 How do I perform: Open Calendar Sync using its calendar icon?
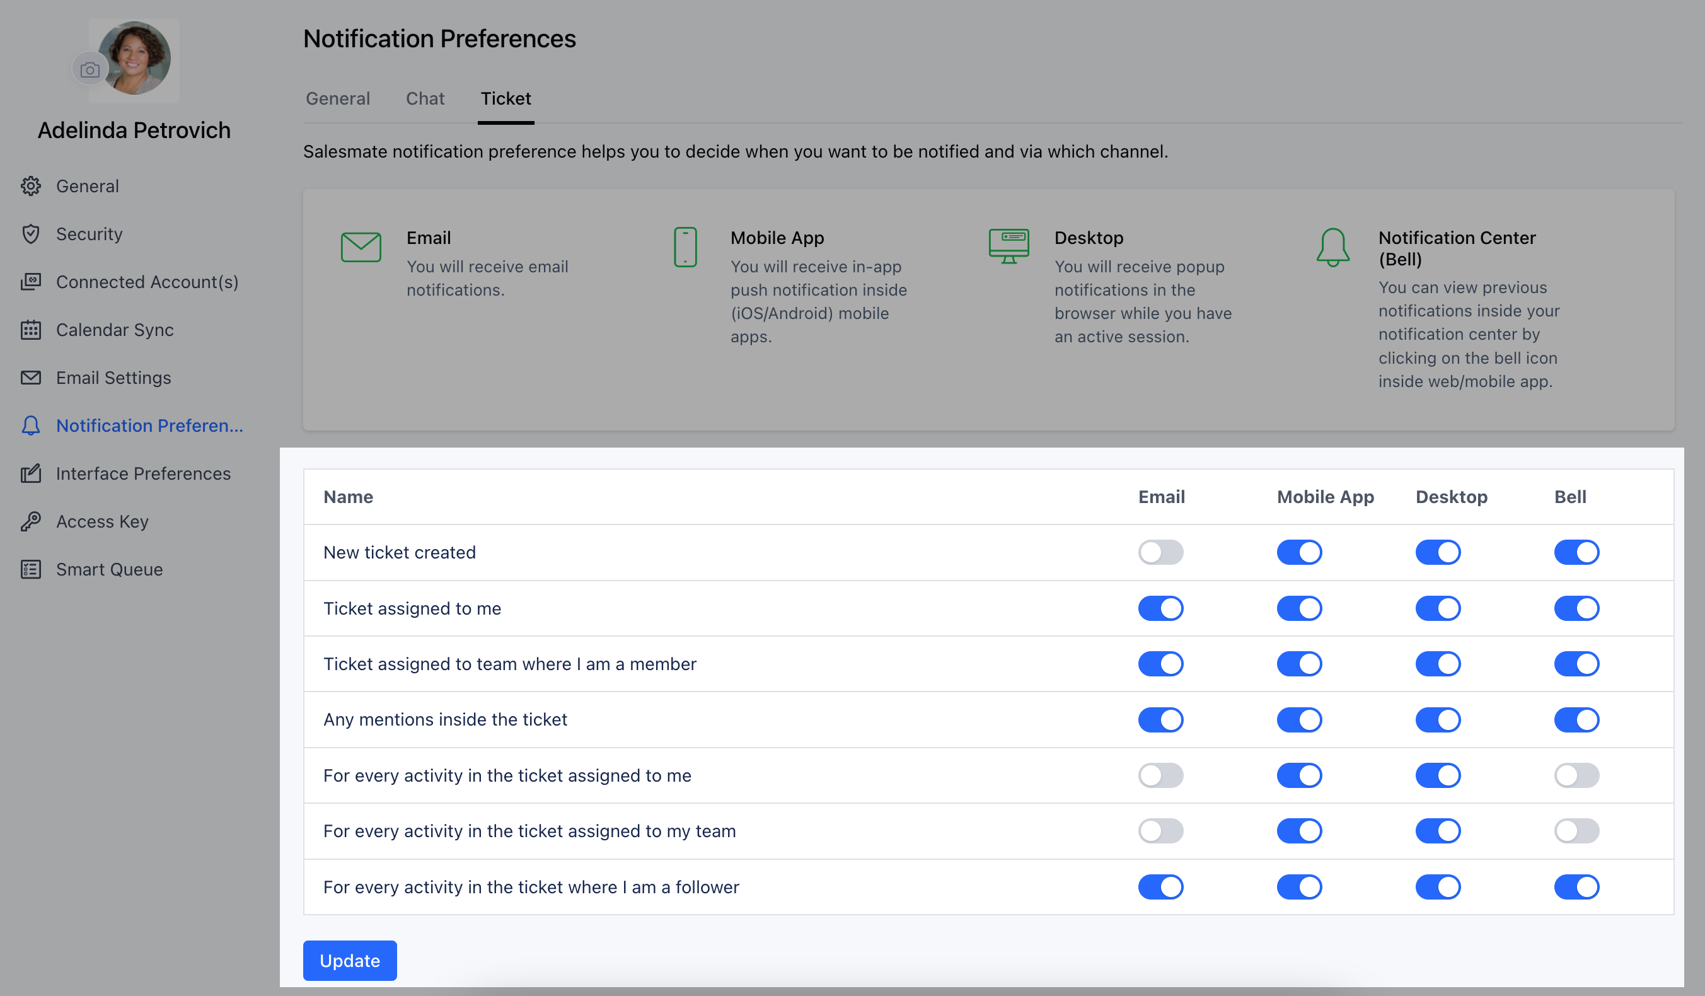[x=31, y=330]
